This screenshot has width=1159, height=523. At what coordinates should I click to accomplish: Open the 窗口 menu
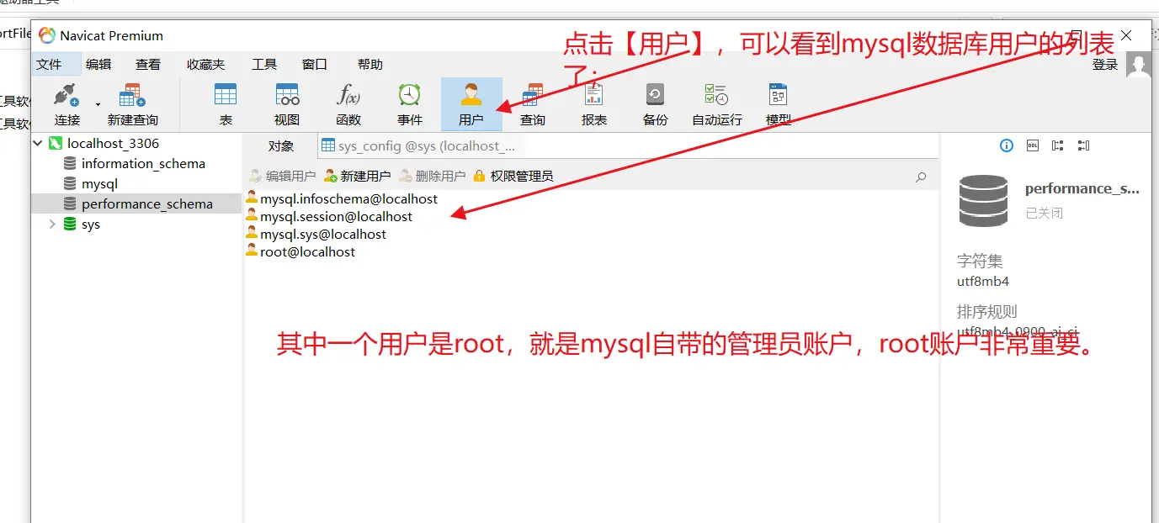tap(314, 64)
